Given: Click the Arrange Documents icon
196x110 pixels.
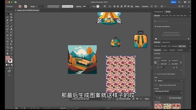Looking at the screenshot, I should tap(185, 2).
